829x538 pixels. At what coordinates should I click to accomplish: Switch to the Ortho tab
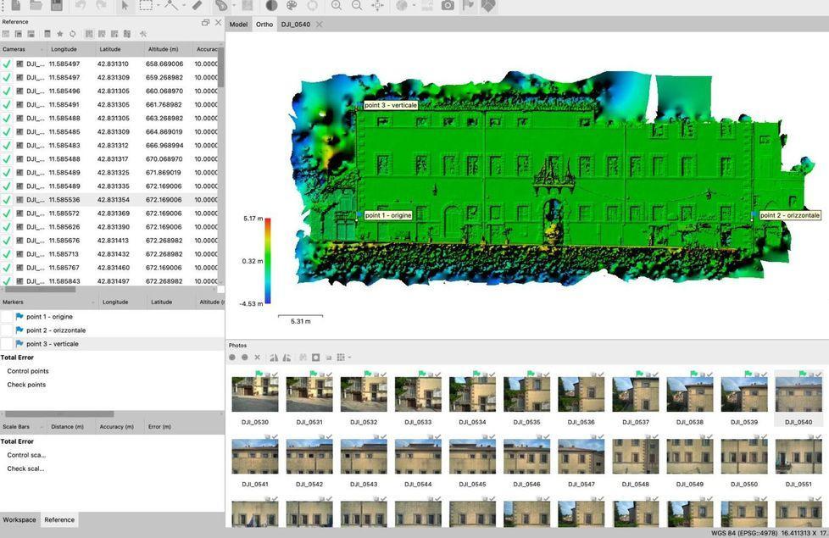264,25
